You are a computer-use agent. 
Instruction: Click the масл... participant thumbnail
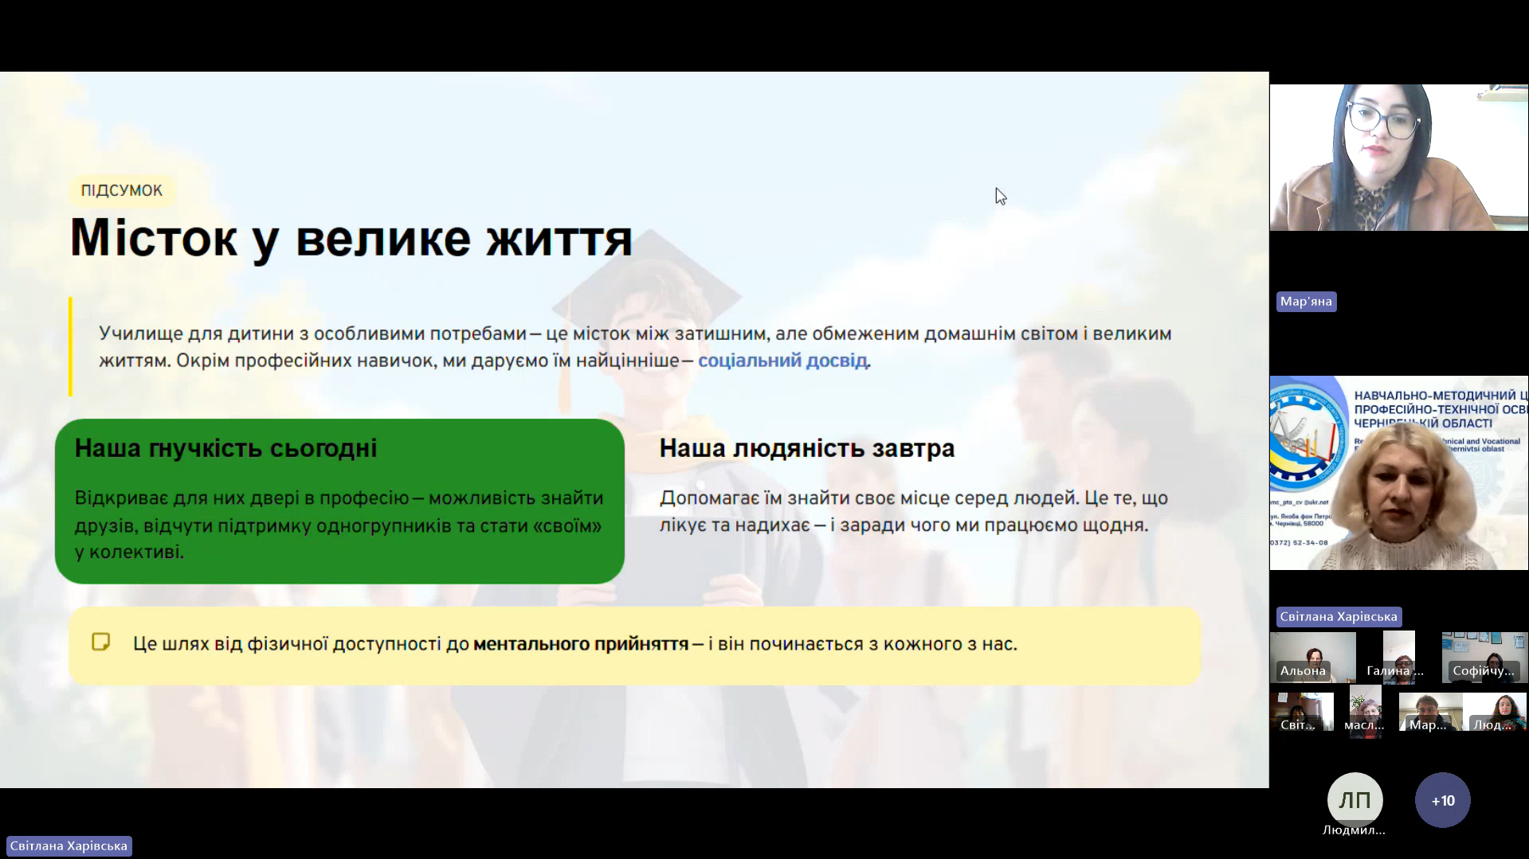click(1365, 712)
